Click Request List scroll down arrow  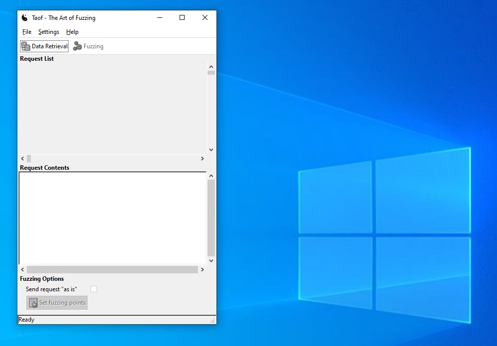[x=211, y=149]
